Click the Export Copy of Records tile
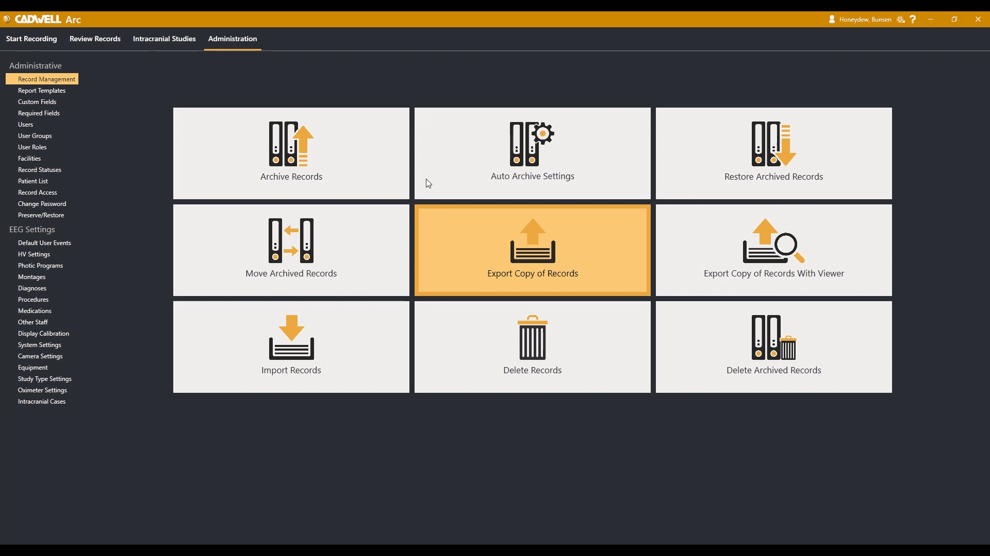 pyautogui.click(x=532, y=250)
